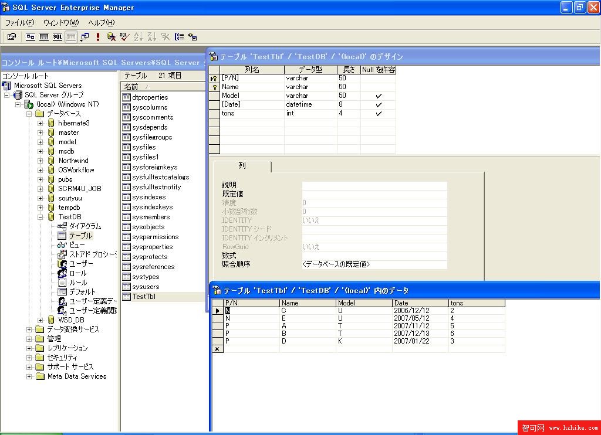Select sysindexes in the table list
The width and height of the screenshot is (601, 435).
(x=149, y=197)
